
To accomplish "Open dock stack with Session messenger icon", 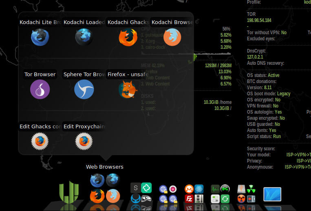I will pyautogui.click(x=141, y=193).
